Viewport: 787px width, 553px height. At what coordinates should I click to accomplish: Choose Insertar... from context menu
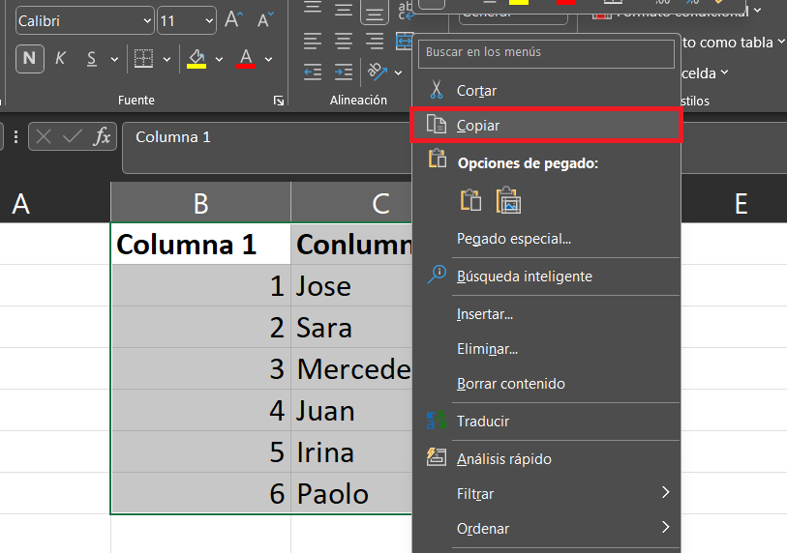pyautogui.click(x=546, y=314)
